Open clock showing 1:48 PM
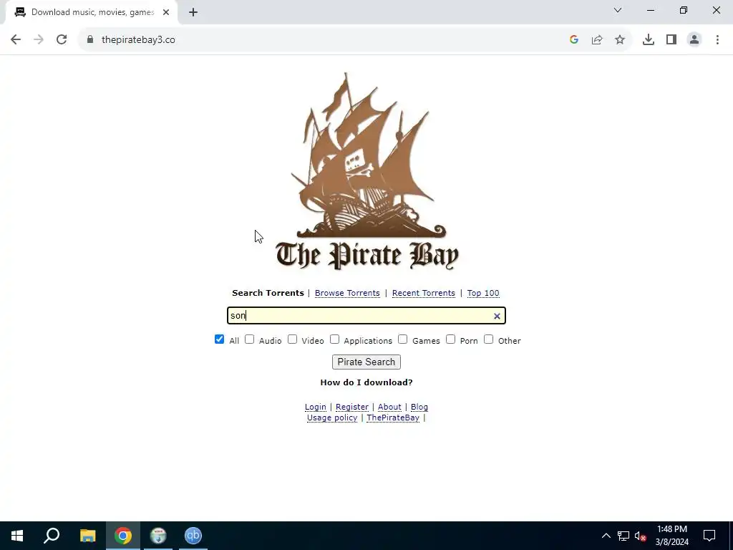733x550 pixels. pyautogui.click(x=671, y=536)
